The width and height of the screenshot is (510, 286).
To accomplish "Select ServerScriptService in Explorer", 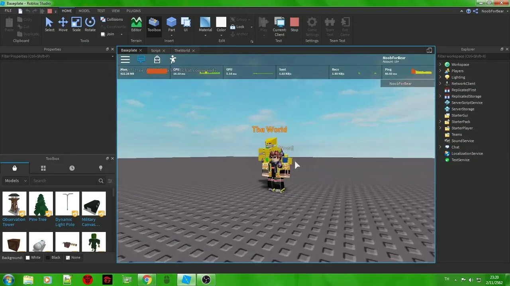I will click(x=467, y=102).
